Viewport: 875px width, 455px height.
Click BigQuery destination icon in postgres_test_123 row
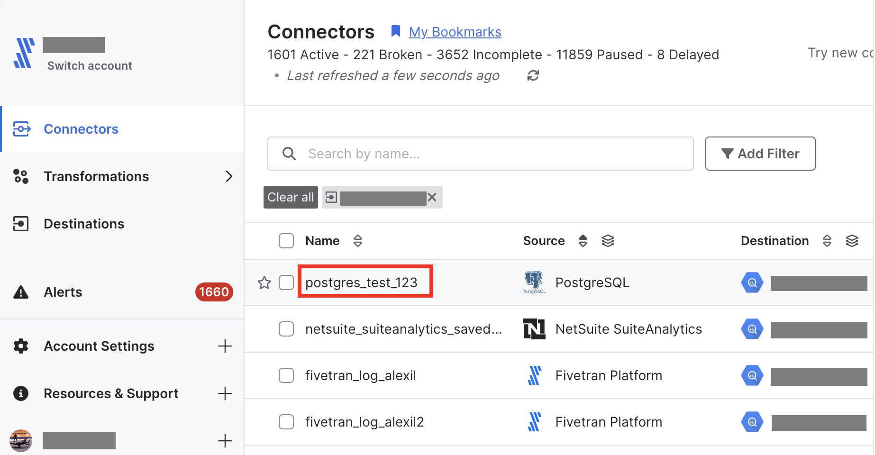tap(752, 282)
